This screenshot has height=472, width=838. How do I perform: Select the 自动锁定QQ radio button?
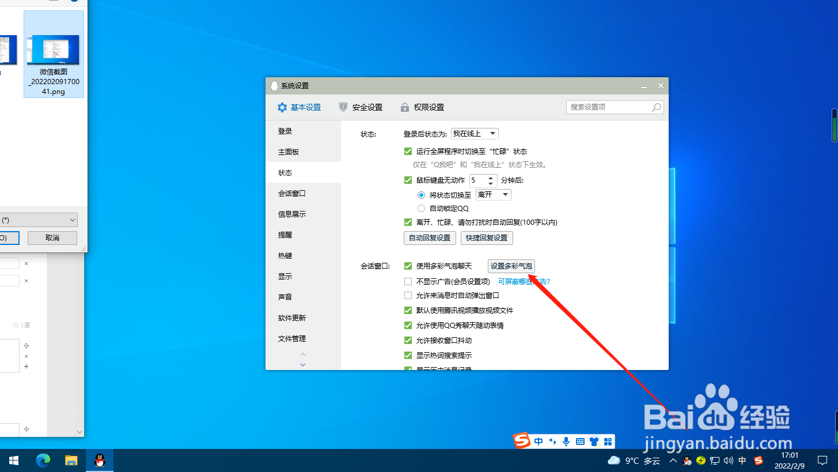pos(422,208)
